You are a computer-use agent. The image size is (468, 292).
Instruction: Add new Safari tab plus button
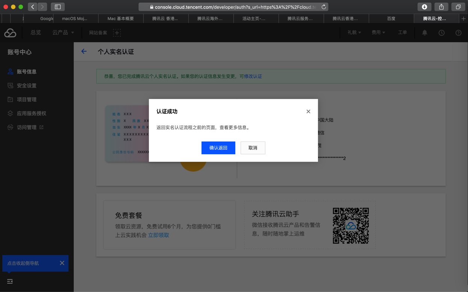(x=463, y=18)
